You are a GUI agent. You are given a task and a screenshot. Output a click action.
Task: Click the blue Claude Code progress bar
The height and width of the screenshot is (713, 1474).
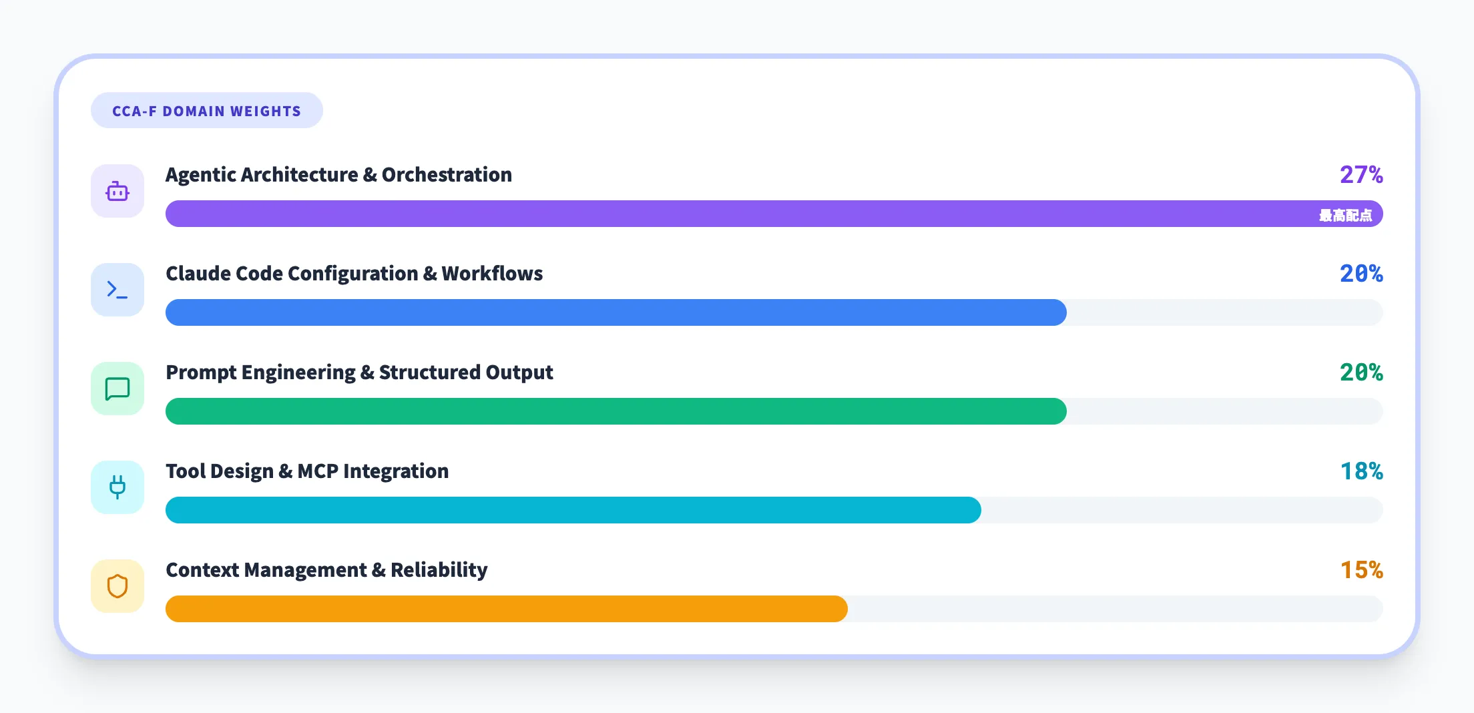point(616,313)
